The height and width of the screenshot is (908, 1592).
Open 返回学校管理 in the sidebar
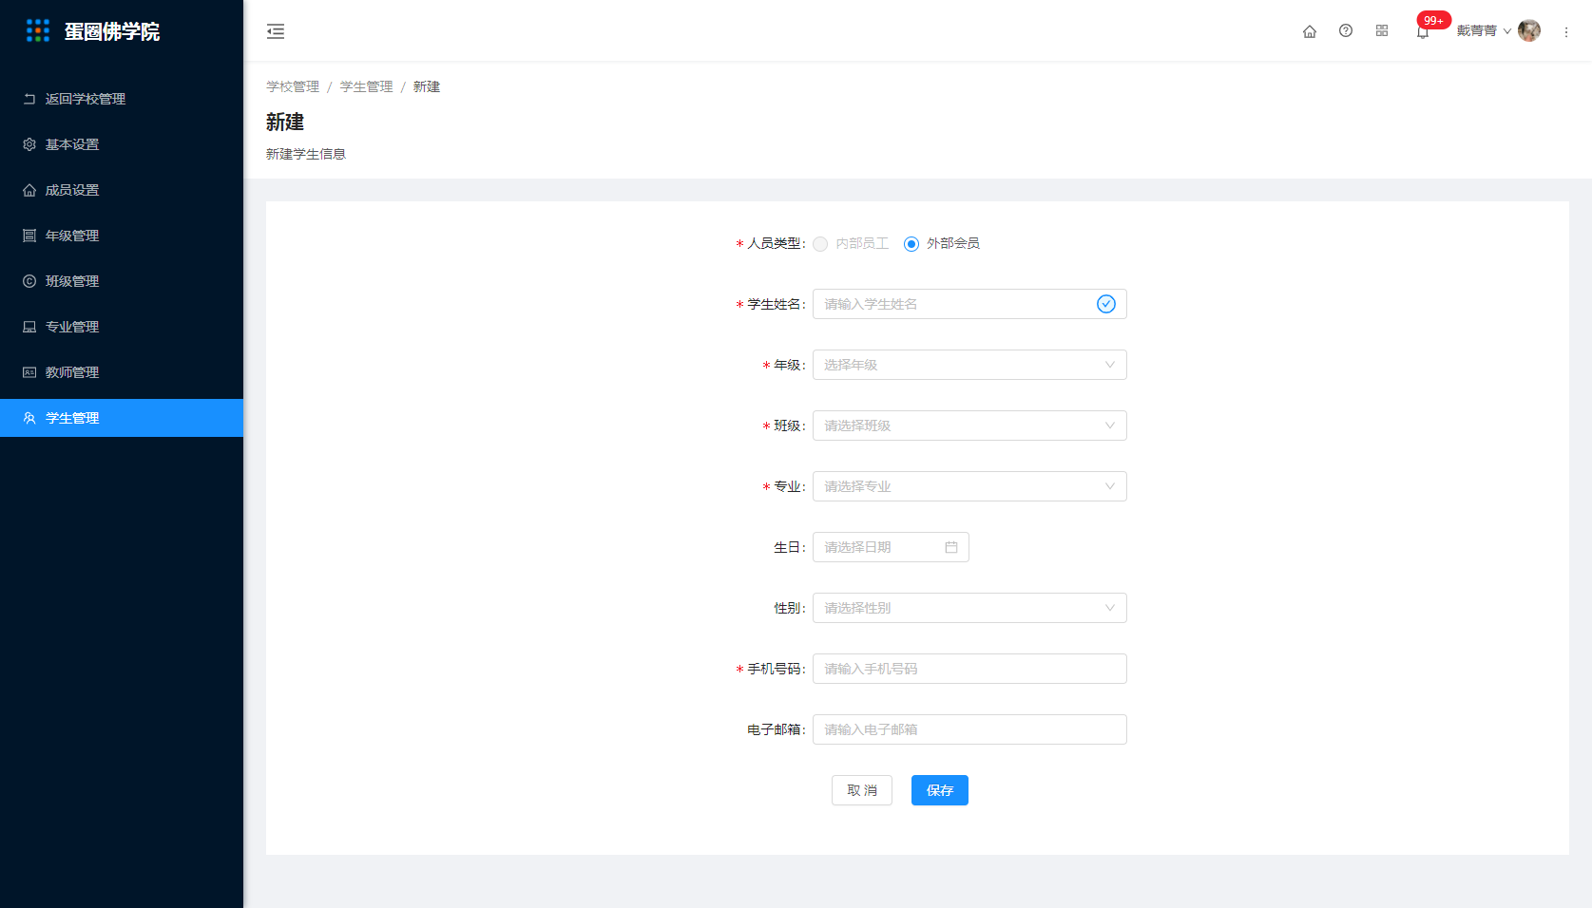pos(122,99)
